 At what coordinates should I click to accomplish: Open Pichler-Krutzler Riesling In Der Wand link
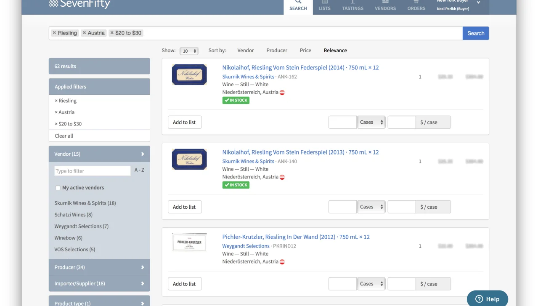pos(296,237)
